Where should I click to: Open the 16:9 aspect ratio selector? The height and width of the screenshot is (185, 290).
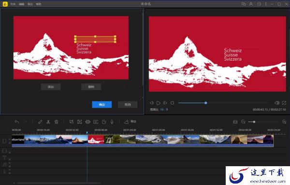[164, 109]
